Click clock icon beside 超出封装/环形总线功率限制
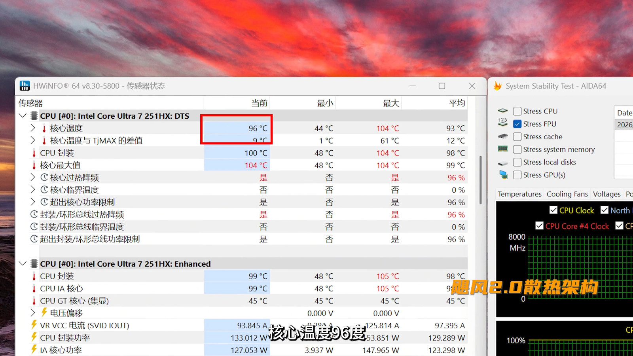633x356 pixels. click(34, 239)
